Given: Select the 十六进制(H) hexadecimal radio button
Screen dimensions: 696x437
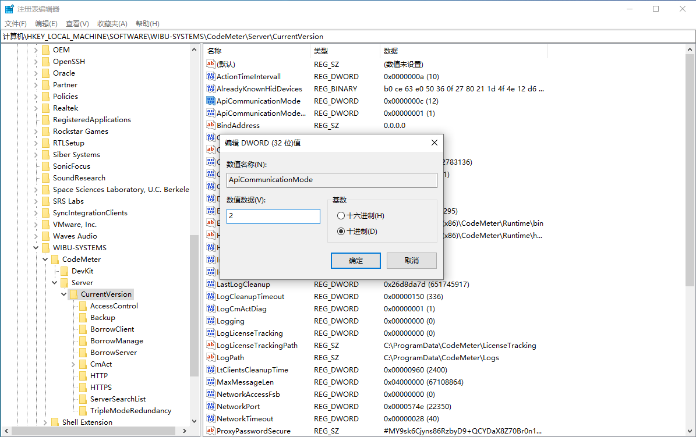Looking at the screenshot, I should 341,216.
